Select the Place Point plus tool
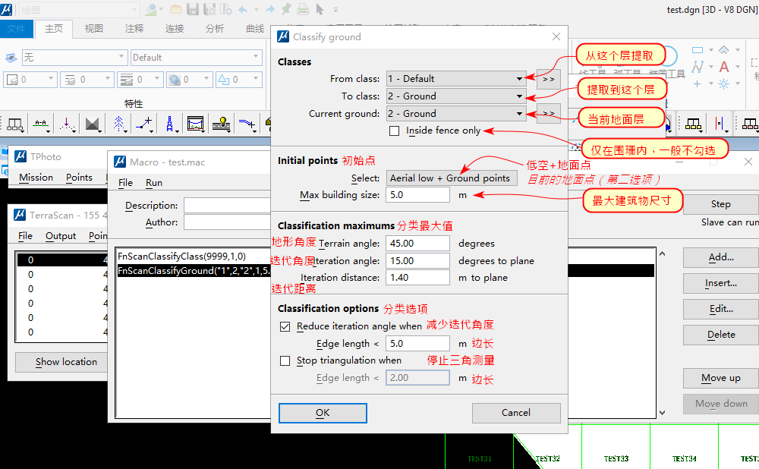 (x=697, y=83)
